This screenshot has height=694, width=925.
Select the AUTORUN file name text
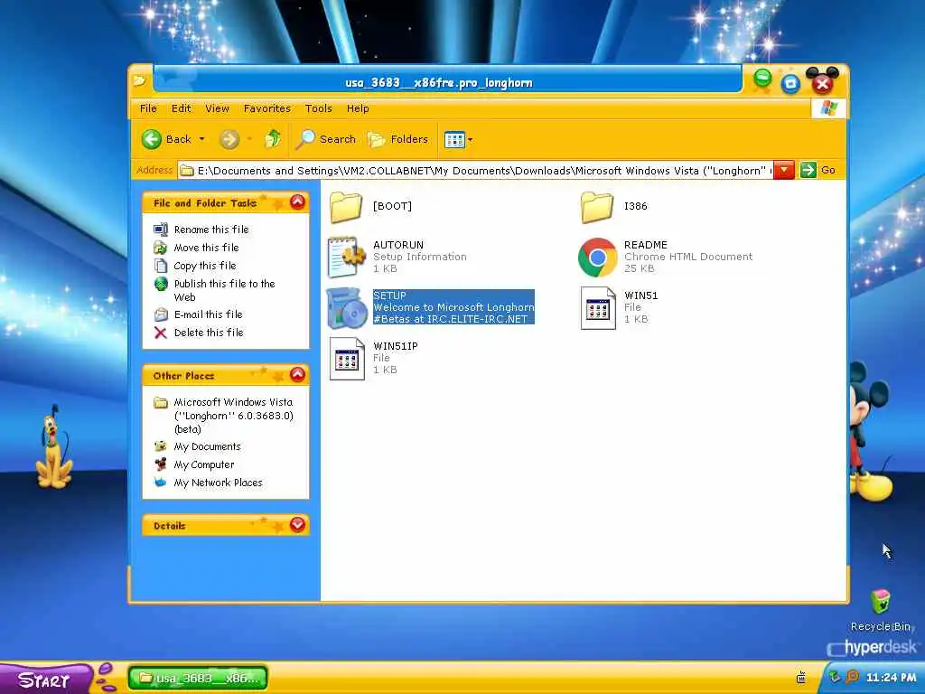pos(398,245)
